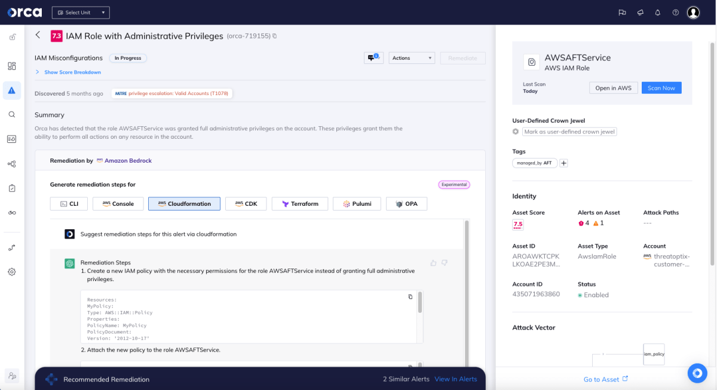Click the lock icon in left sidebar
The image size is (717, 390).
coord(12,37)
